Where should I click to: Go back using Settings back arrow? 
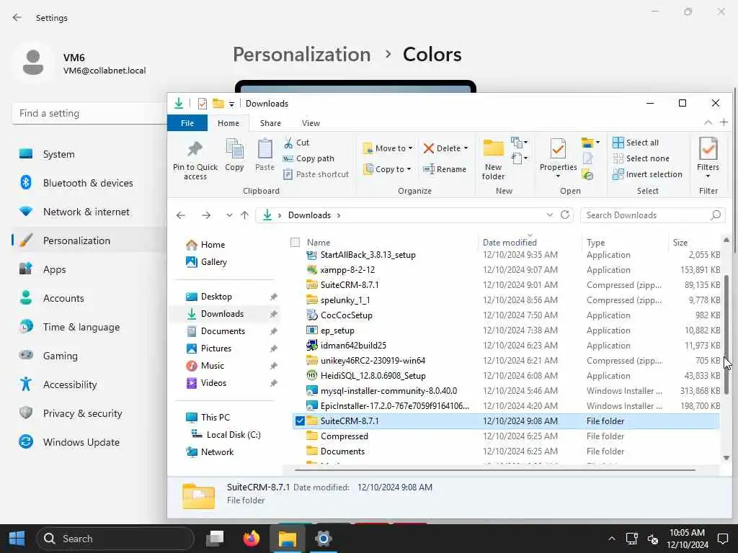pos(17,17)
